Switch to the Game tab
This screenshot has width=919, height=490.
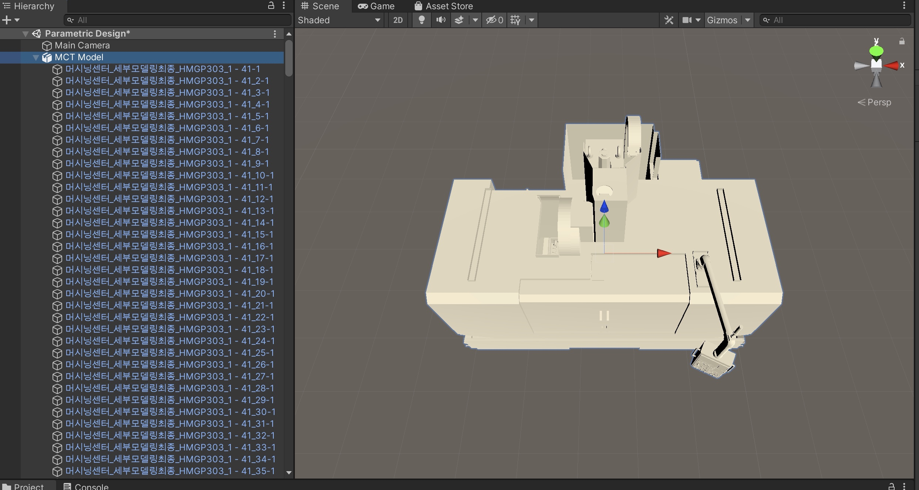[x=376, y=6]
